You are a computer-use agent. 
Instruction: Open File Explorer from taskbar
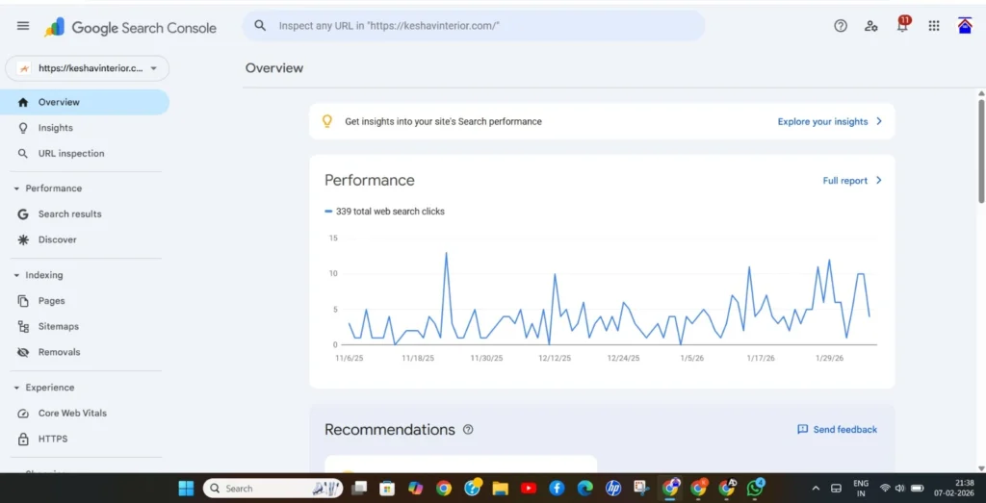coord(500,488)
